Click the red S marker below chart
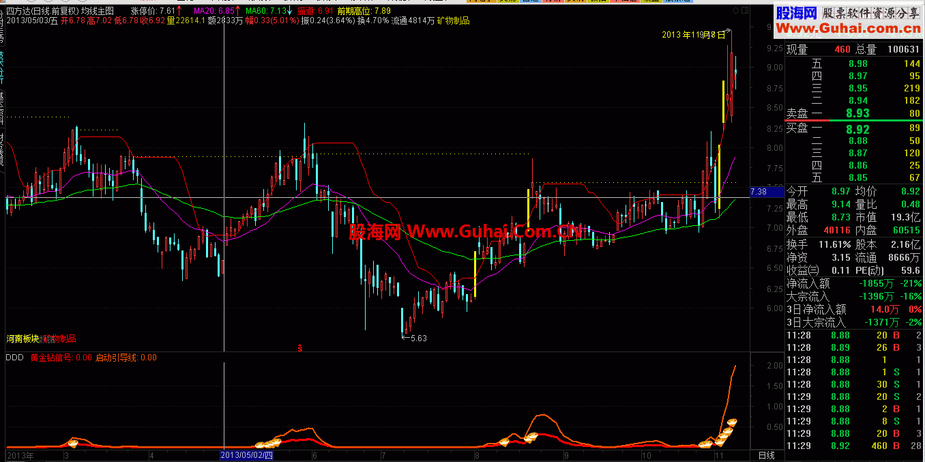 point(300,348)
